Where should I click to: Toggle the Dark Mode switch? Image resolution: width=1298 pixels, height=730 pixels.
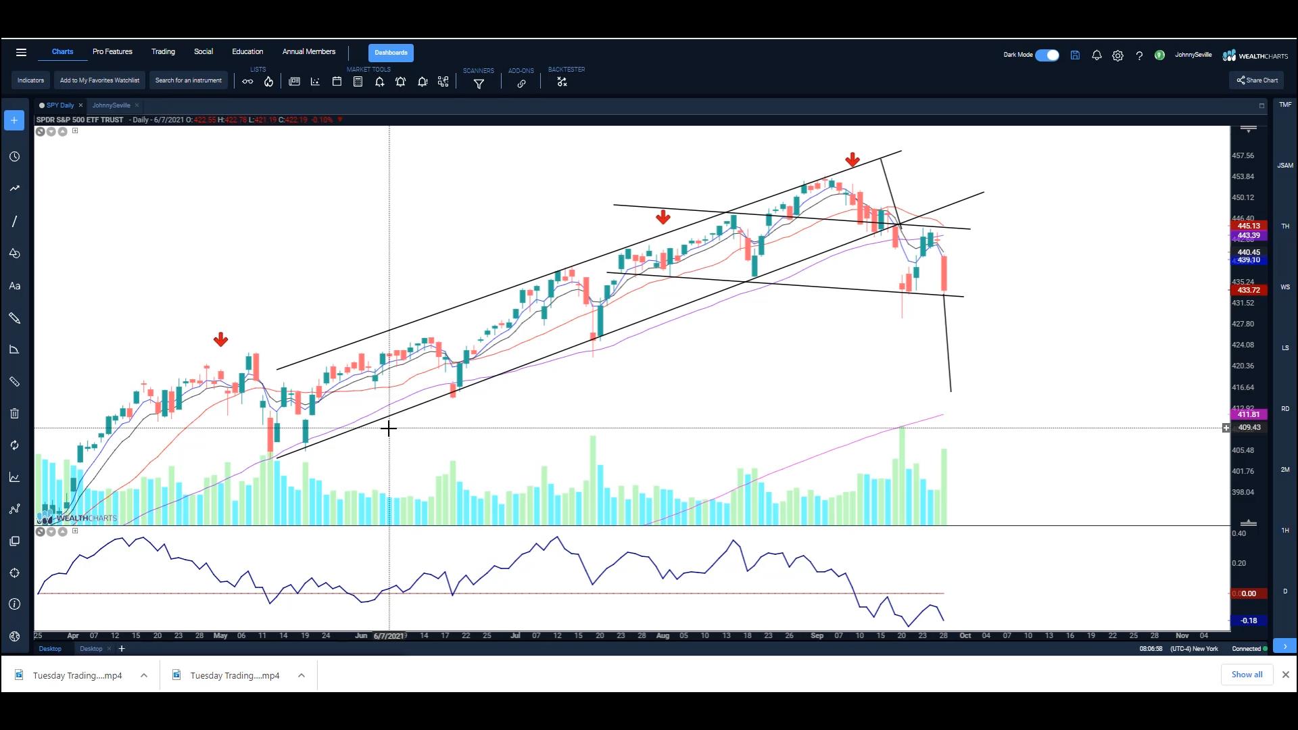click(1047, 55)
